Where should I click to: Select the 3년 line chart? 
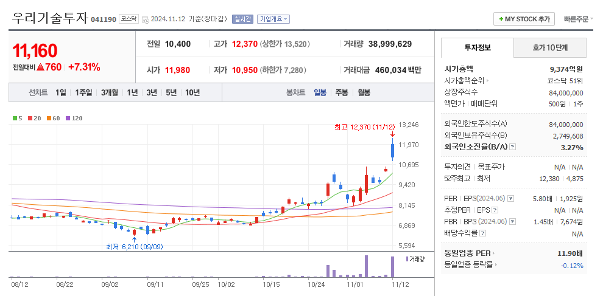click(152, 92)
